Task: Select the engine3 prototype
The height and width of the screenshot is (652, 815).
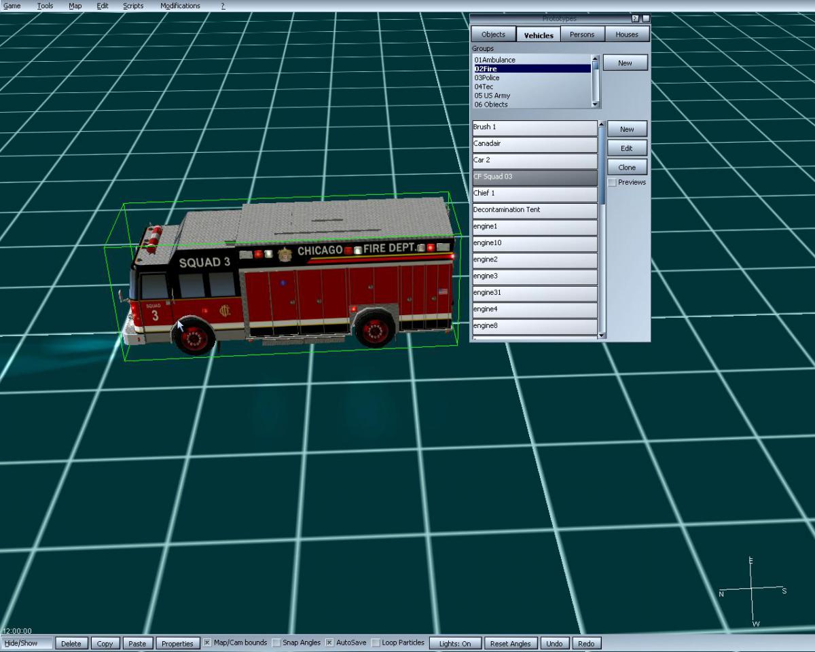Action: [x=535, y=277]
